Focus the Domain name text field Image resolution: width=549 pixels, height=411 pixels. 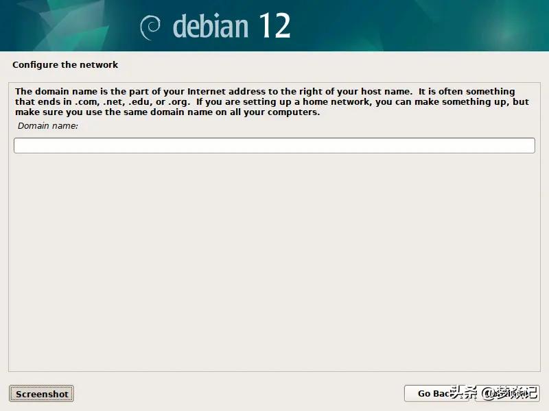(x=274, y=145)
